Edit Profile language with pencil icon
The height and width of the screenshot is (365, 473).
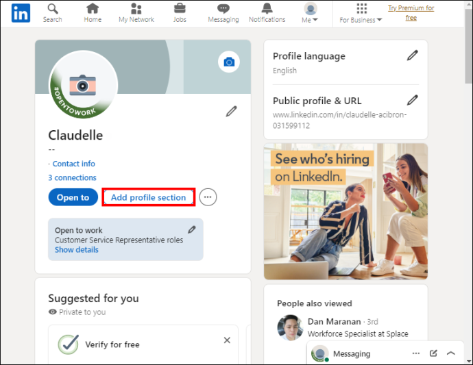tap(413, 55)
